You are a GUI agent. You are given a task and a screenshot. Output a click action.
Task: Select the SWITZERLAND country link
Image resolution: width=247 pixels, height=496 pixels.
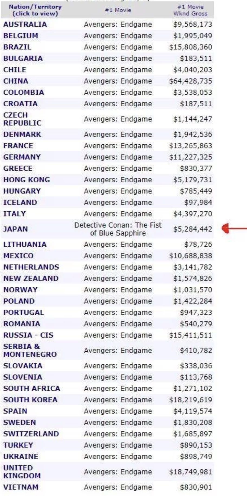31,434
